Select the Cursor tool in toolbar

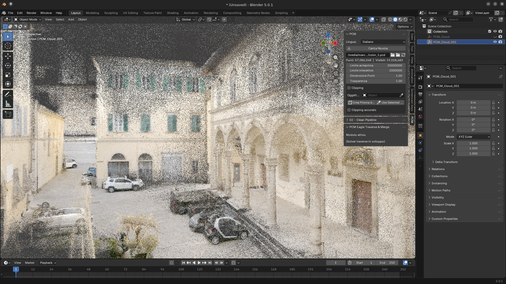click(x=8, y=46)
